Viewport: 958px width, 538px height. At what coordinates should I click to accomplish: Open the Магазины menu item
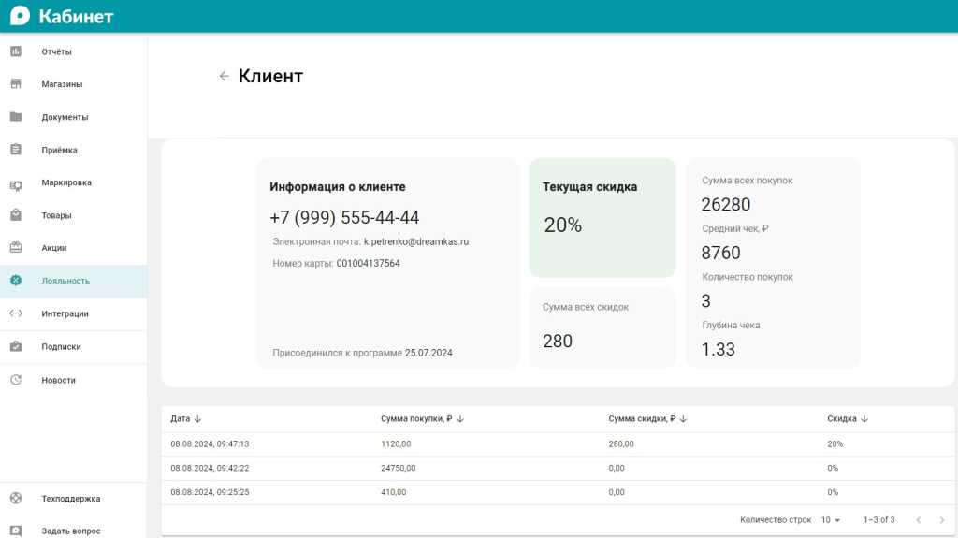(x=73, y=84)
